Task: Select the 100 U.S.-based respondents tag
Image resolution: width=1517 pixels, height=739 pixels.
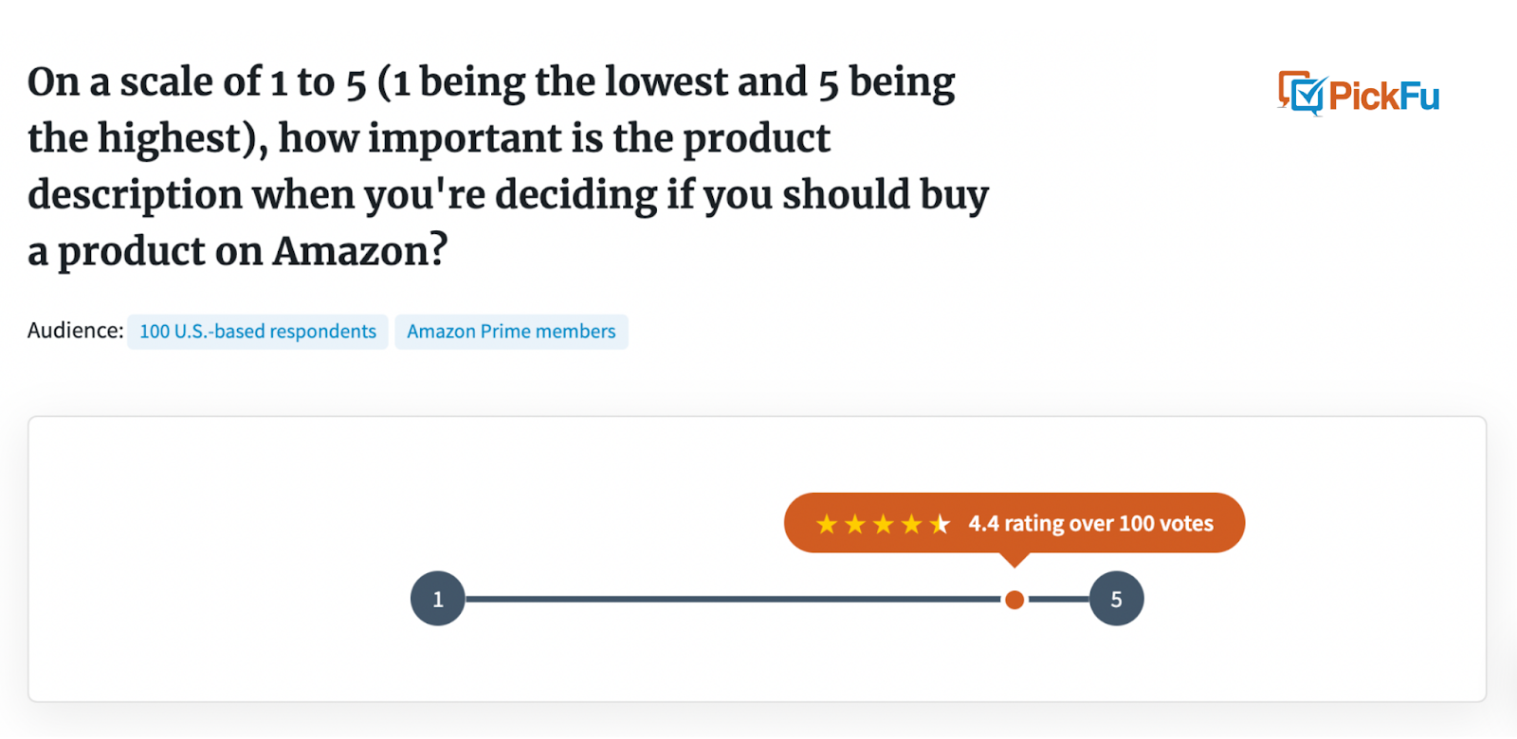Action: tap(258, 332)
